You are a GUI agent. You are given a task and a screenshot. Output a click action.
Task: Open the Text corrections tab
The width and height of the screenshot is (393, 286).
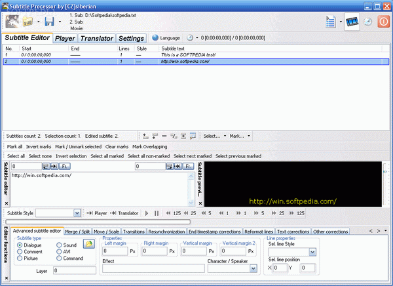coord(293,232)
